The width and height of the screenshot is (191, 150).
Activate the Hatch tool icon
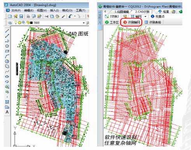tap(7, 102)
